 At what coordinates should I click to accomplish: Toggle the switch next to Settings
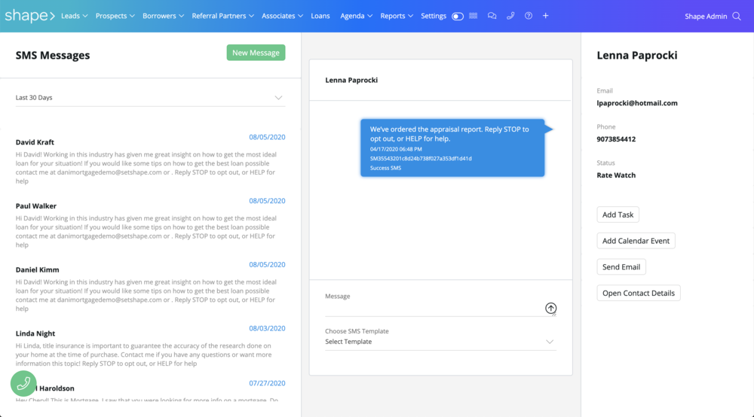(x=458, y=17)
